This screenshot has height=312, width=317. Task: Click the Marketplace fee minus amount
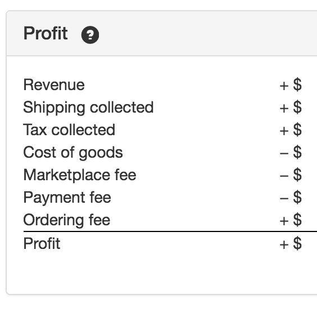pyautogui.click(x=291, y=175)
